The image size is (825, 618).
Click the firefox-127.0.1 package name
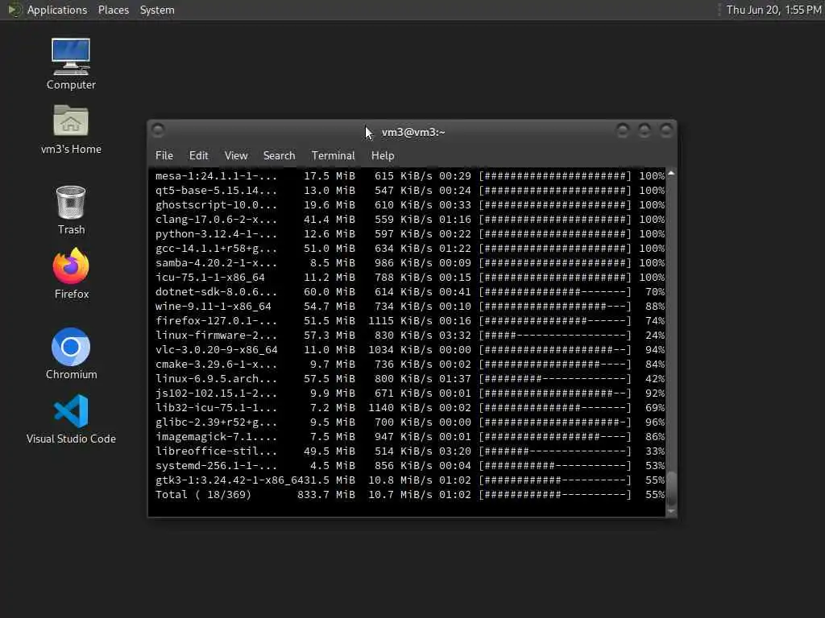(216, 320)
